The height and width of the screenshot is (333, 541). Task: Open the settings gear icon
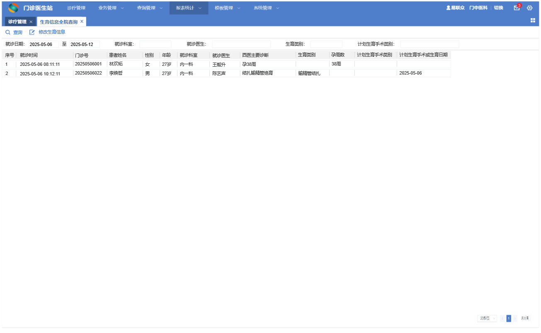point(529,8)
